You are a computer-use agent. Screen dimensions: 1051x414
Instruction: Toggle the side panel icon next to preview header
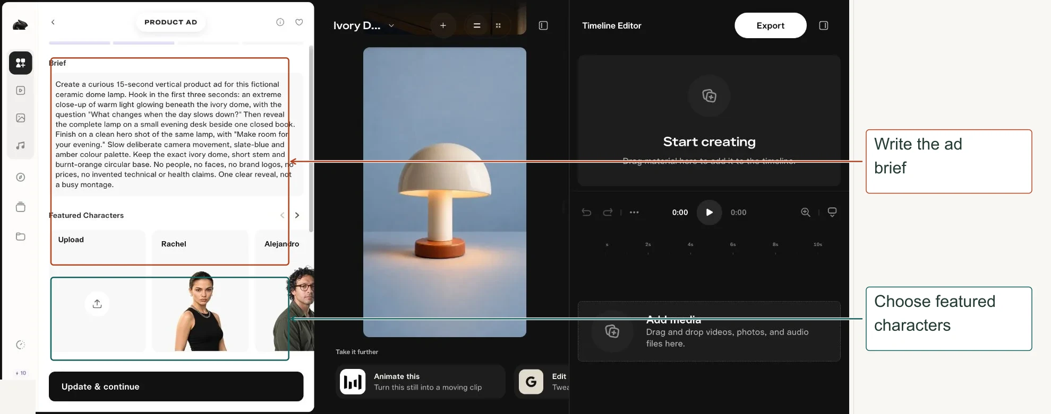543,25
